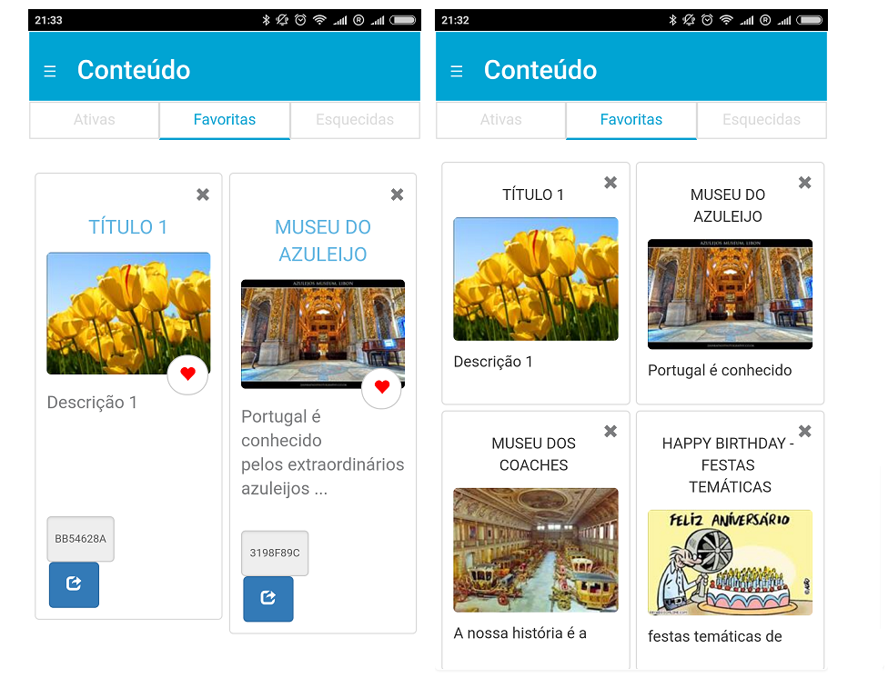Open the blue MUSEU DO AZULEIJO title link
Image resolution: width=888 pixels, height=698 pixels.
coord(323,241)
